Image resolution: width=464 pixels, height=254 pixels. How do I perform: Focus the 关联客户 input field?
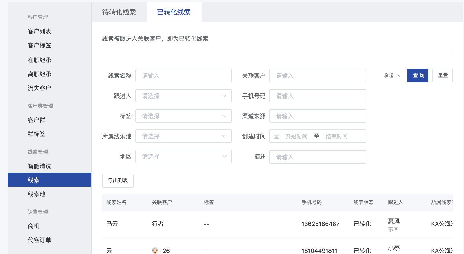point(318,75)
